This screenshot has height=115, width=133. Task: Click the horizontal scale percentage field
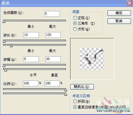tap(30, 84)
